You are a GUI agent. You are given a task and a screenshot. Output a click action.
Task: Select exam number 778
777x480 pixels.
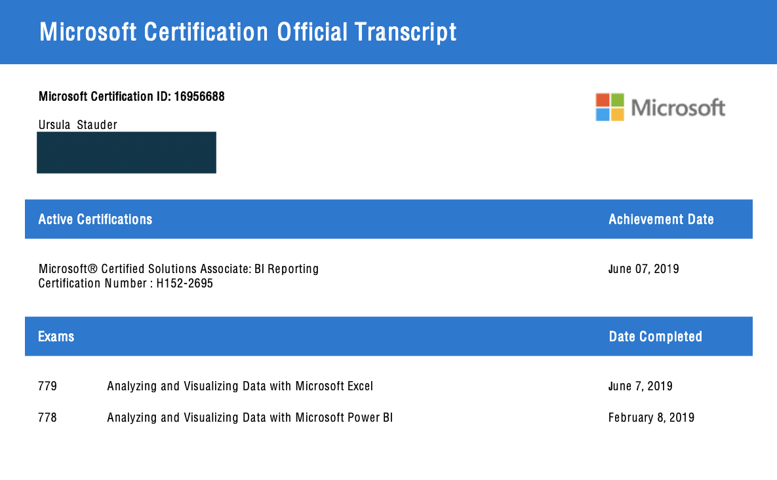tap(48, 417)
